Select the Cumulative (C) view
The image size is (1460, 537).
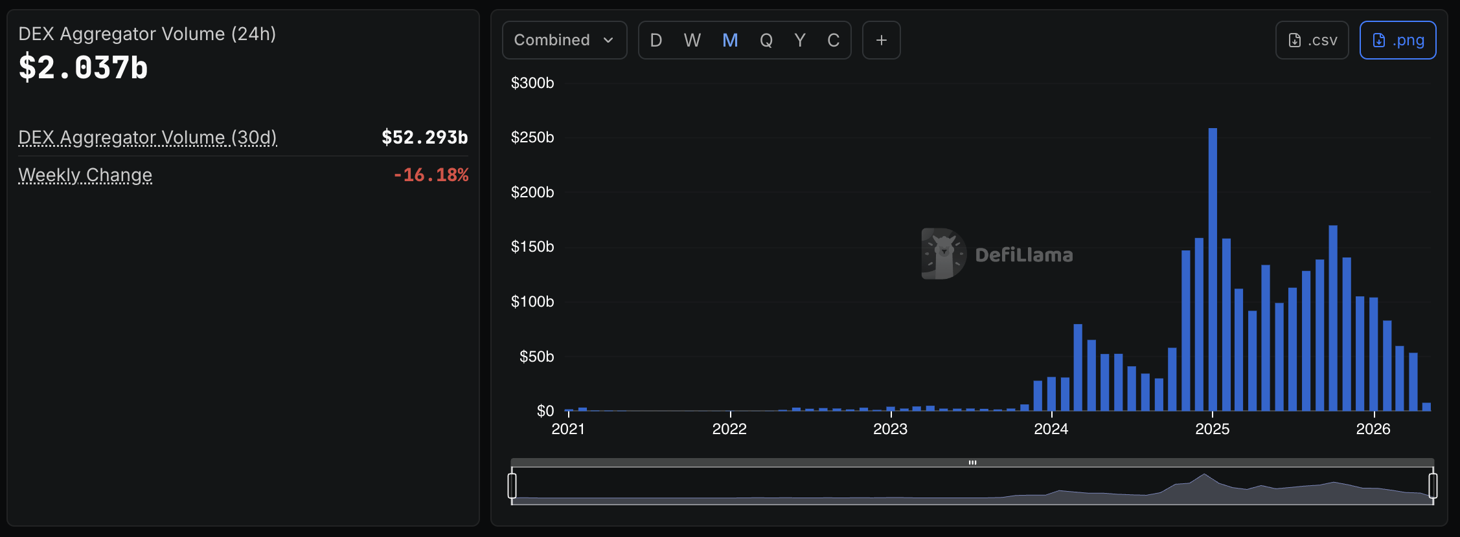[x=834, y=40]
